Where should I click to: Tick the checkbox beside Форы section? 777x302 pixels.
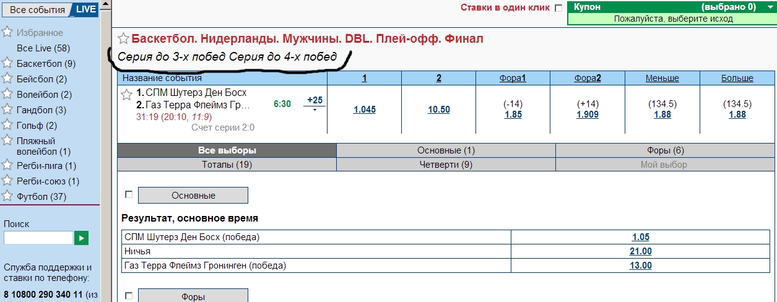pyautogui.click(x=129, y=296)
